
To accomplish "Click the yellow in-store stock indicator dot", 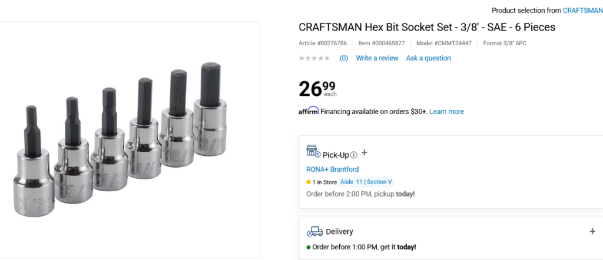I will pyautogui.click(x=309, y=182).
